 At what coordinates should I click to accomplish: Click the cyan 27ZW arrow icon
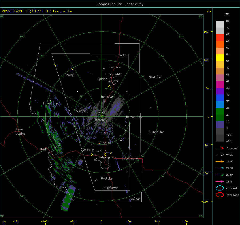(x=220, y=168)
